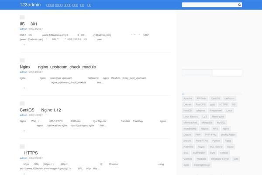262x175 pixels.
Task: Select the Squid tag
Action: (230, 147)
